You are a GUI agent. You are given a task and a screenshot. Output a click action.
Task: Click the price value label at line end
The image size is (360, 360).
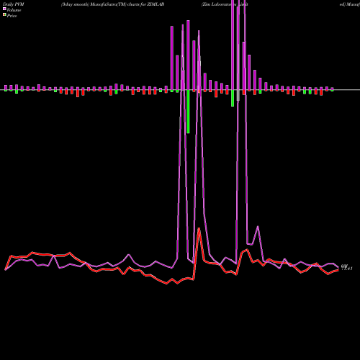pos(346,267)
